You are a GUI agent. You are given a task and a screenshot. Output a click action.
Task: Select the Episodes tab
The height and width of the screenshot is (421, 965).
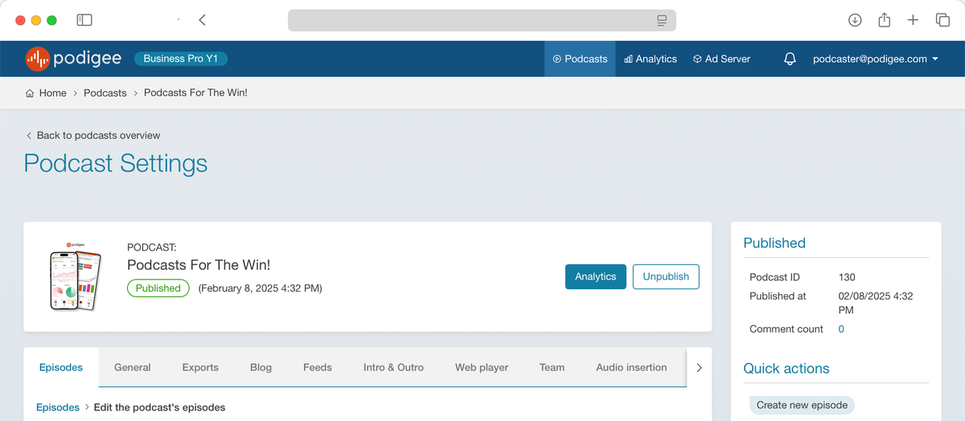coord(61,367)
